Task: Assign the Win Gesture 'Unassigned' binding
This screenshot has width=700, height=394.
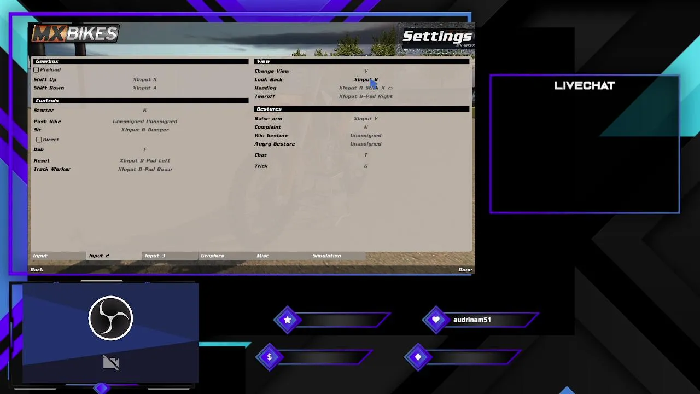Action: [366, 136]
